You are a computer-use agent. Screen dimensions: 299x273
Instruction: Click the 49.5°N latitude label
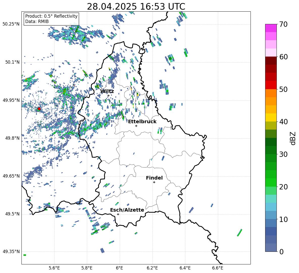click(12, 214)
